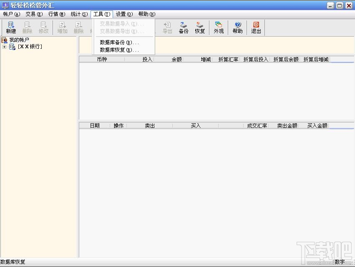Open the 行情(M) menu

pos(57,14)
